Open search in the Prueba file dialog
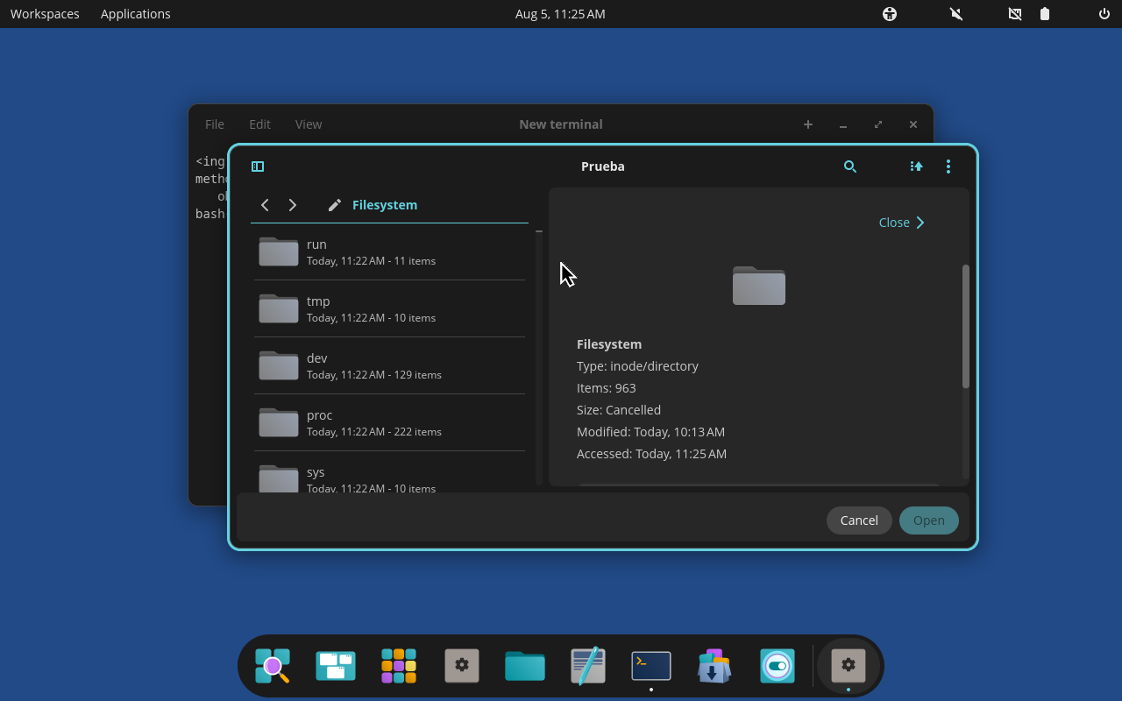1122x701 pixels. 849,166
